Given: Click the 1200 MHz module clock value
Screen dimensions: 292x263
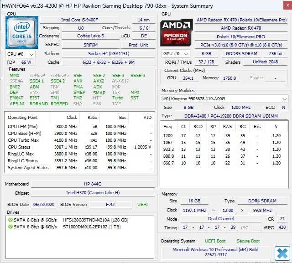Looking at the screenshot, I should point(241,108).
